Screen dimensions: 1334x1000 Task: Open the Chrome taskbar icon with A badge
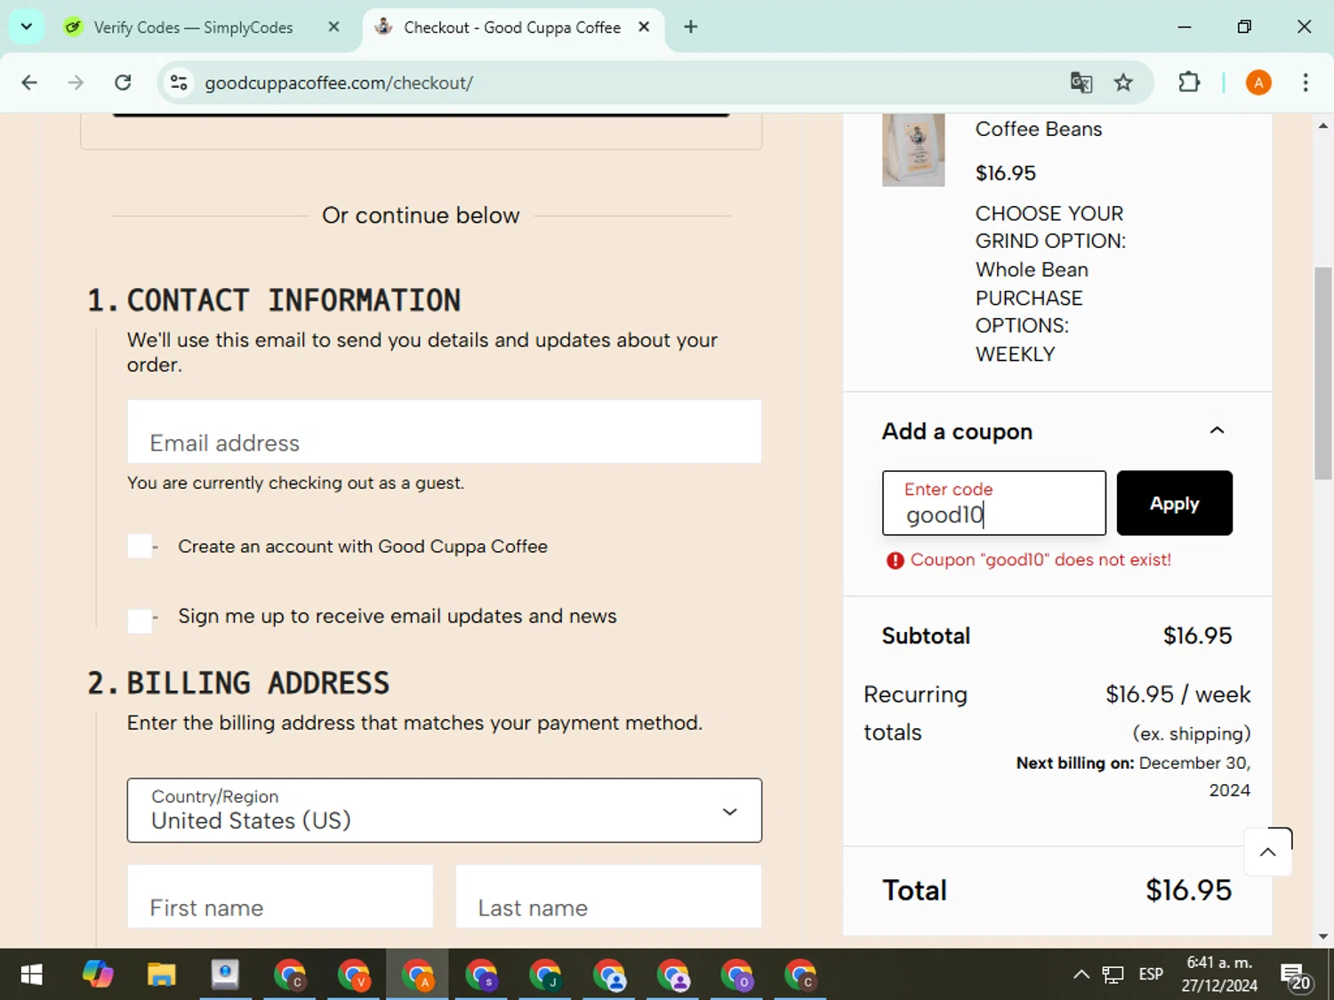tap(417, 974)
